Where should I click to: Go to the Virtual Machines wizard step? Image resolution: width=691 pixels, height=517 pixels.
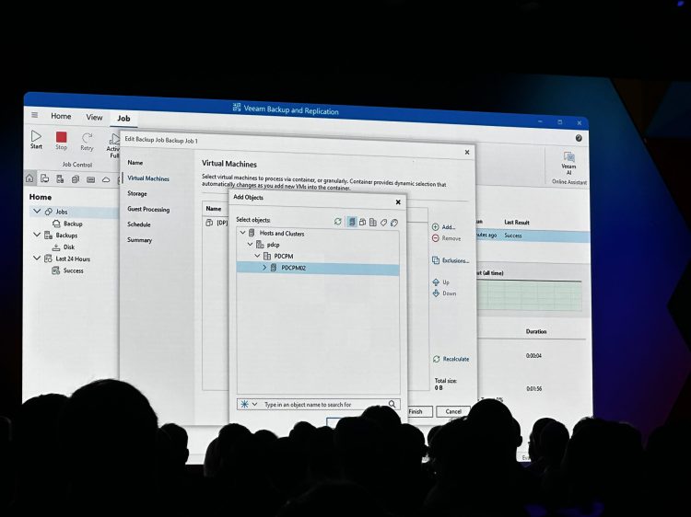(x=148, y=178)
